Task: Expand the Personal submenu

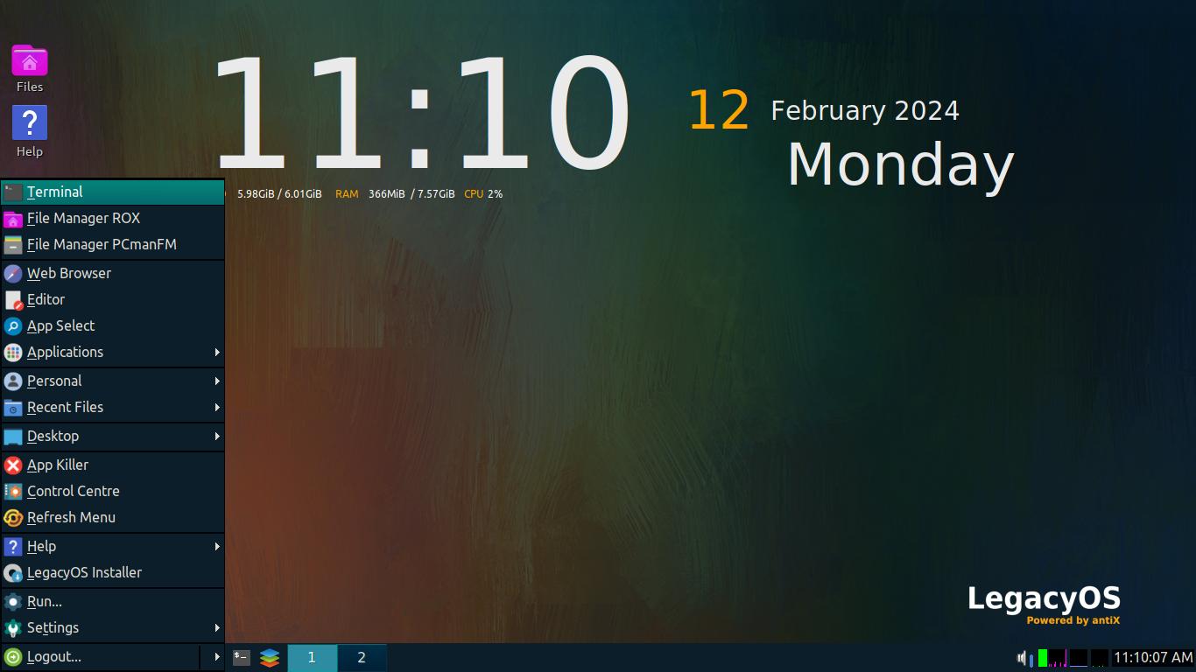Action: click(x=113, y=381)
